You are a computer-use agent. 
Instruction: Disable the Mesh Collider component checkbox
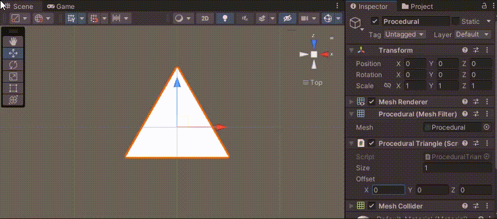pos(372,206)
